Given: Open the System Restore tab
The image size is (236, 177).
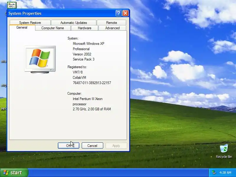Looking at the screenshot, I should [x=30, y=23].
